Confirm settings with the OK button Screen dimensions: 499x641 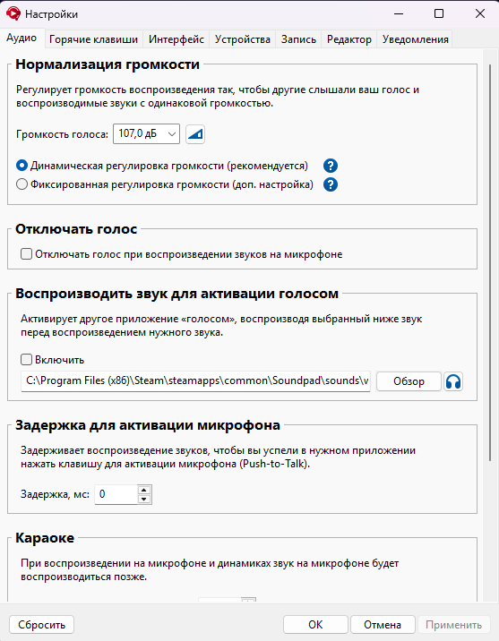point(315,625)
